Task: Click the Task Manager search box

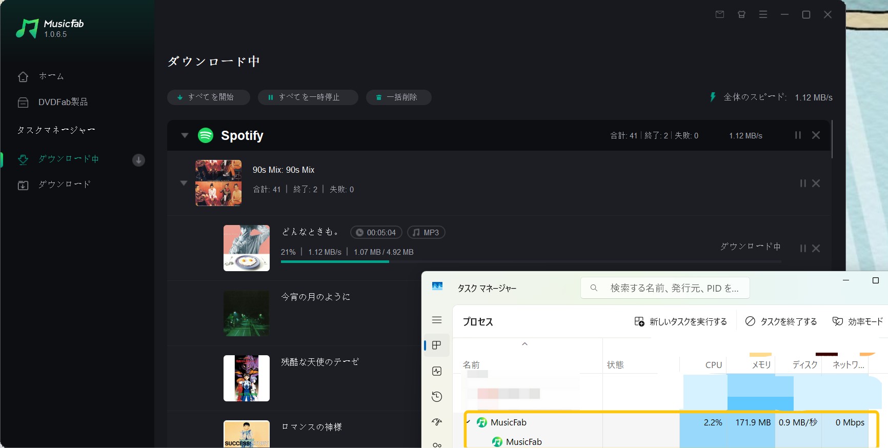Action: (665, 288)
